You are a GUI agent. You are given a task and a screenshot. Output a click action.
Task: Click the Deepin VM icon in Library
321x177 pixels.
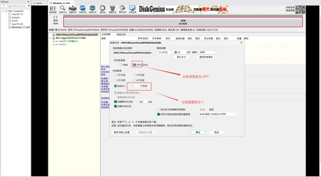(x=10, y=17)
